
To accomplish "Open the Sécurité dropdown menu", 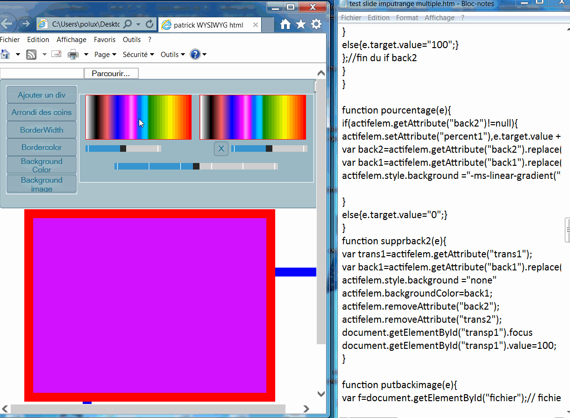I will click(138, 55).
